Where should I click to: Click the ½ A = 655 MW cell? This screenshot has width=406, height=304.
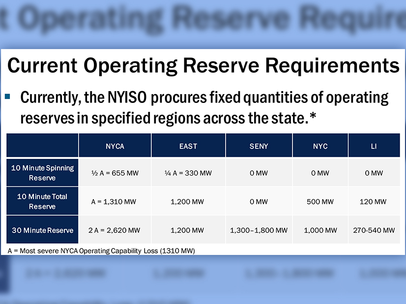point(115,173)
